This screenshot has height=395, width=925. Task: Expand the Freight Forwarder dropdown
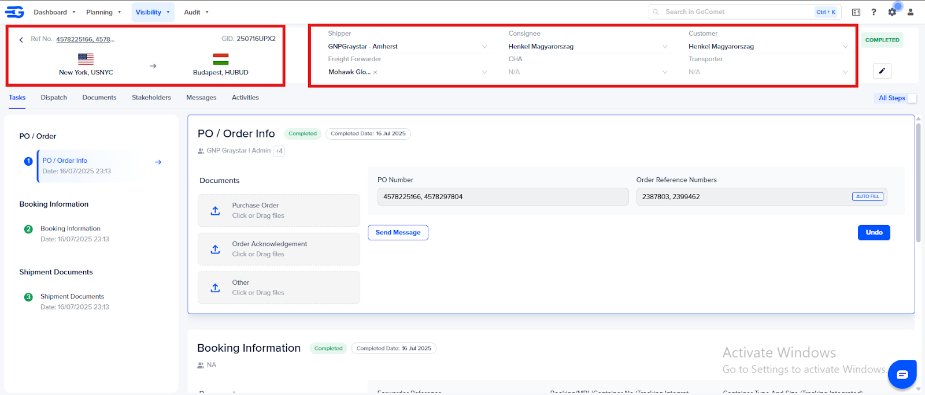(484, 72)
